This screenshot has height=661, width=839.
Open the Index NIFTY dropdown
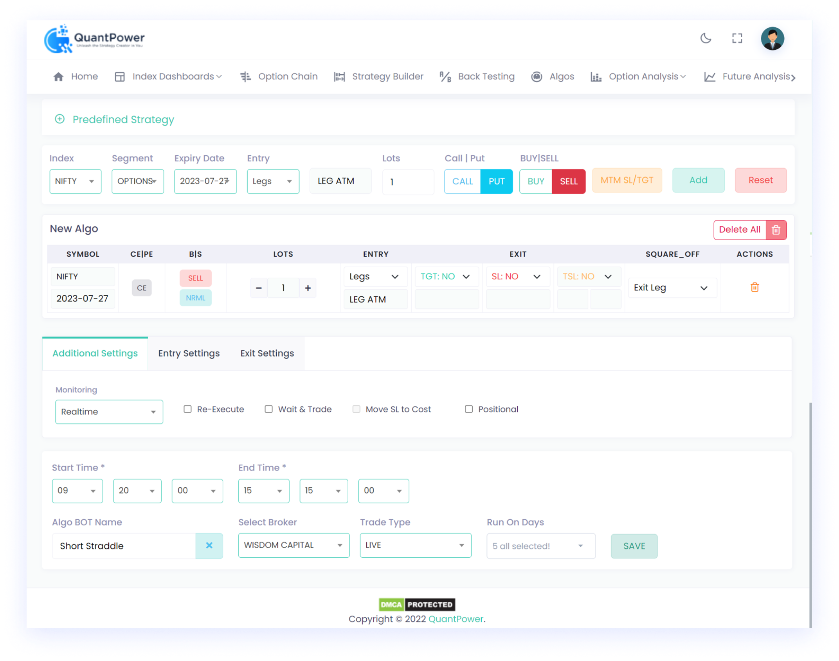tap(75, 181)
